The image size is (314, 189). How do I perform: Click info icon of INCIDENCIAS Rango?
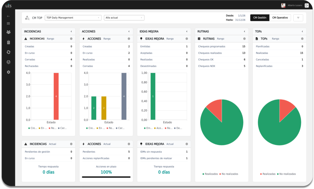(x=71, y=39)
